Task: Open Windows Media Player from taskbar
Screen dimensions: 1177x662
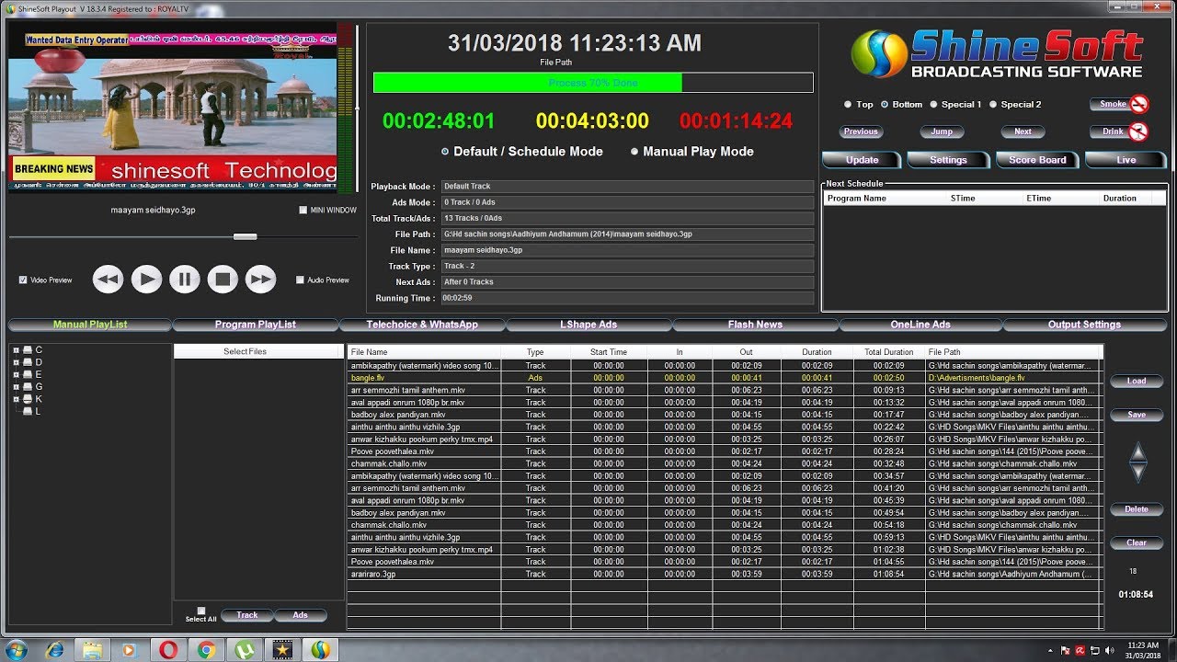Action: (x=129, y=650)
